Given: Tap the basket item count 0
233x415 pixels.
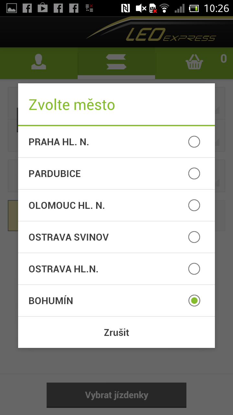Looking at the screenshot, I should pyautogui.click(x=224, y=59).
